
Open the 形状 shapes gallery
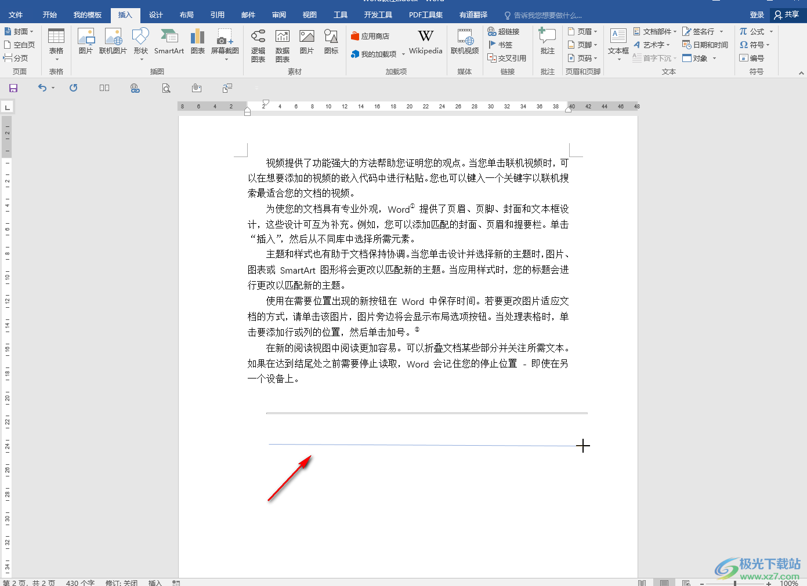click(x=141, y=44)
